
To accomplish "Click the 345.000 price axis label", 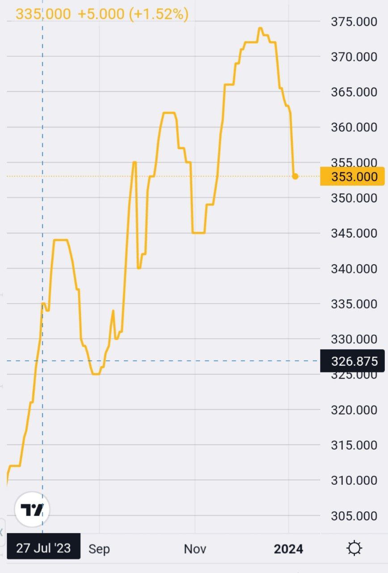I will (x=354, y=233).
